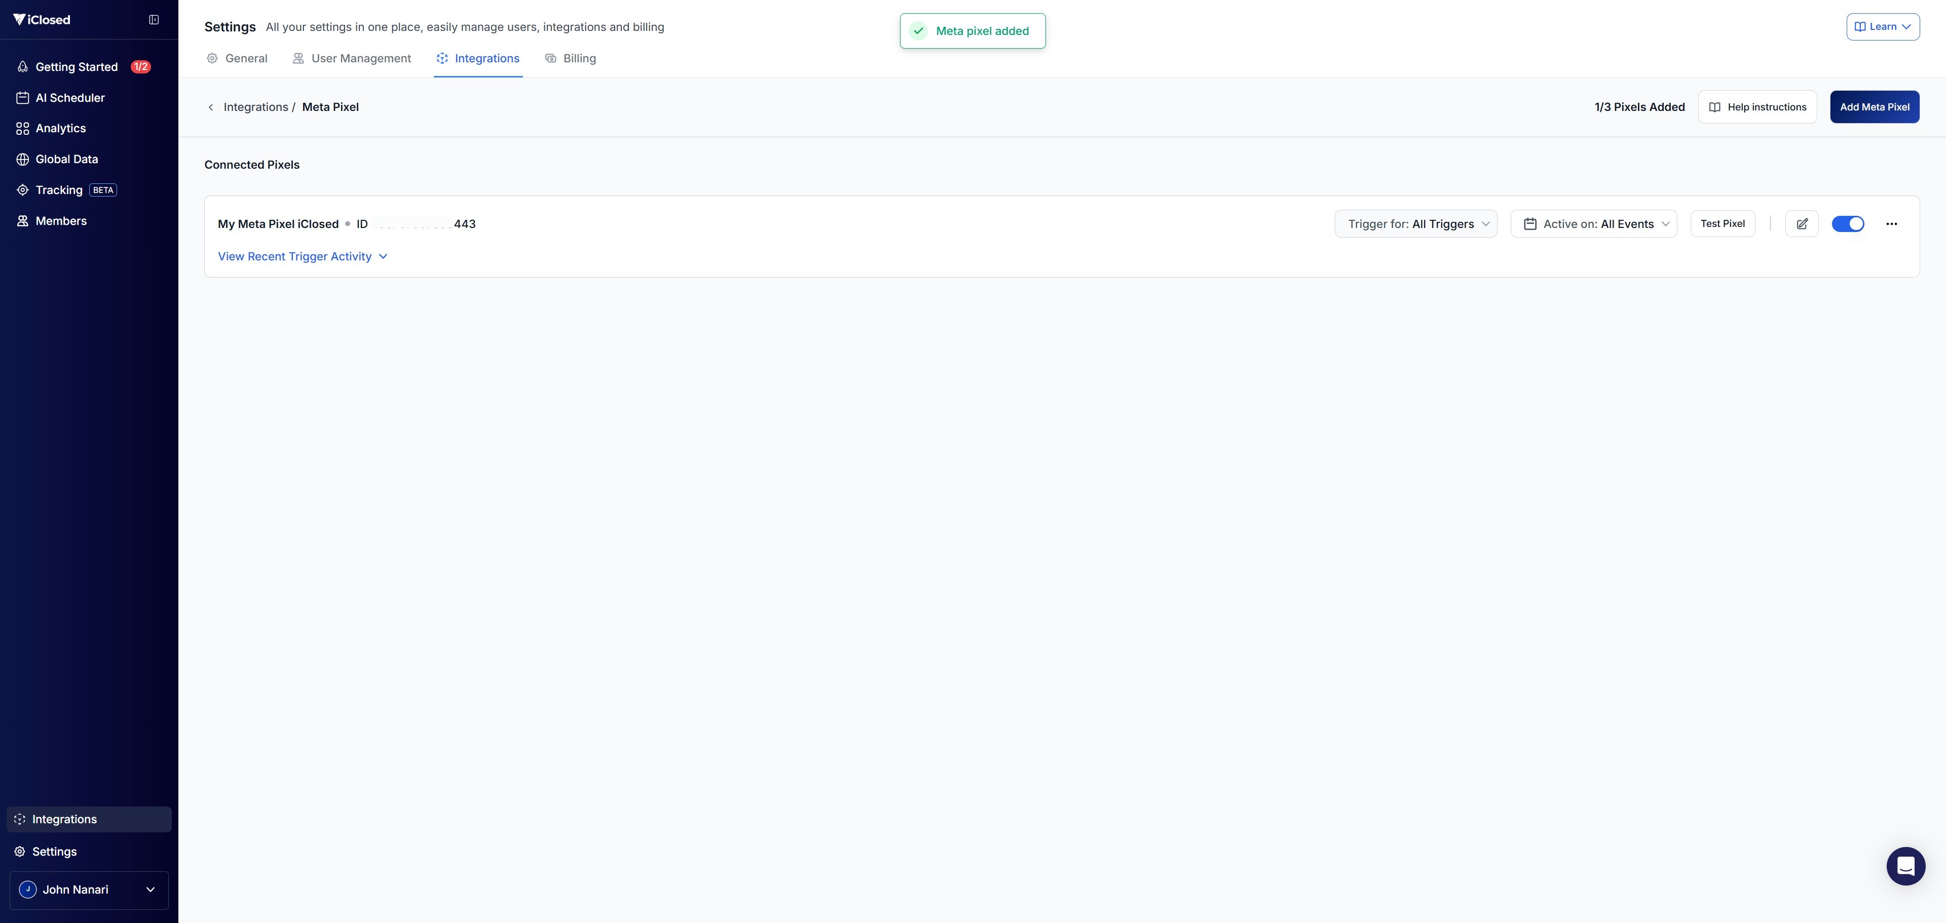
Task: Collapse the sidebar panel icon
Action: pyautogui.click(x=154, y=20)
